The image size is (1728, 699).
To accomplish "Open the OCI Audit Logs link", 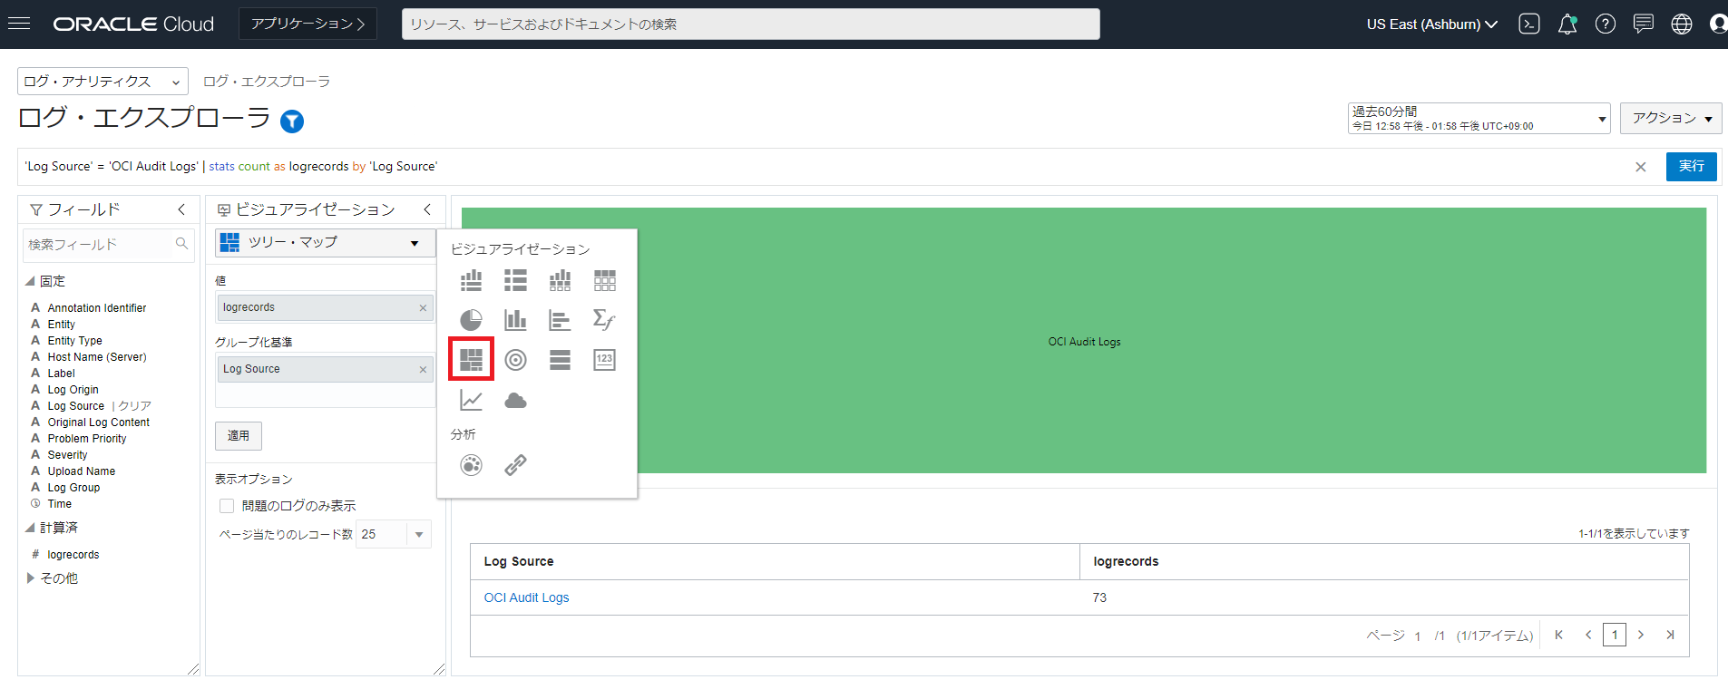I will coord(526,597).
